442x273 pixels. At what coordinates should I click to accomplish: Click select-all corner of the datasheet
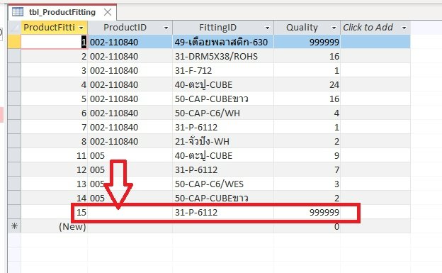point(14,28)
